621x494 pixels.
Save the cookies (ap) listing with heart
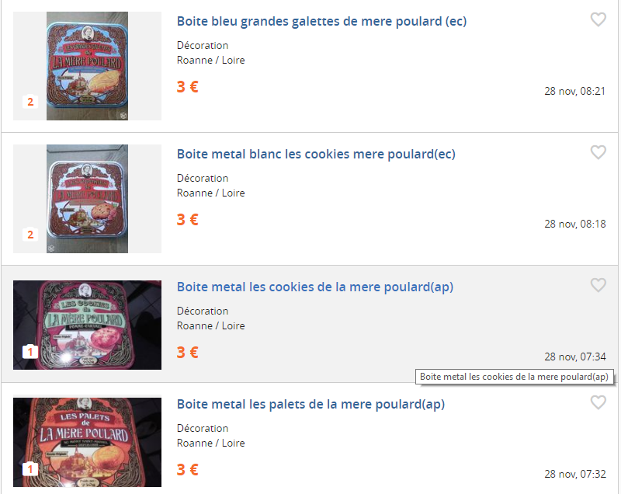[x=598, y=285]
